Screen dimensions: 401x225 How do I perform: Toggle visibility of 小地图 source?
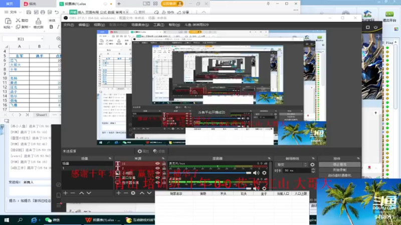pos(157,173)
